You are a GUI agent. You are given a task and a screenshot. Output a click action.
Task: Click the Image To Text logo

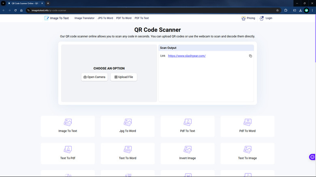pyautogui.click(x=56, y=18)
